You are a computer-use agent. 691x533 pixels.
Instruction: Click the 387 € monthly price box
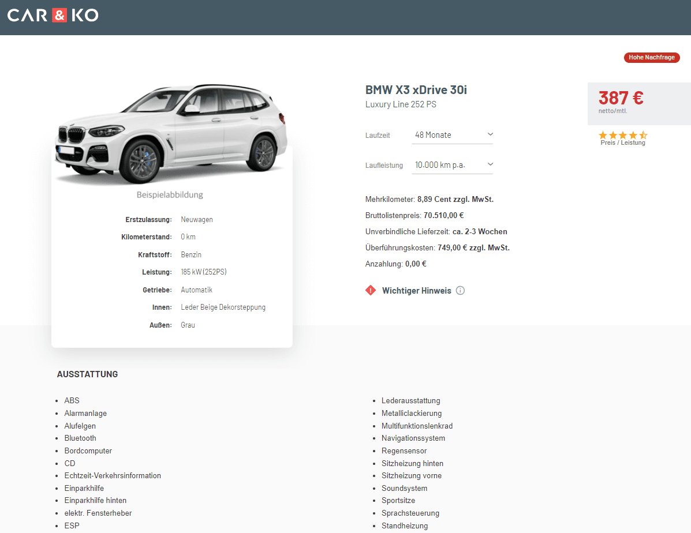(x=639, y=103)
